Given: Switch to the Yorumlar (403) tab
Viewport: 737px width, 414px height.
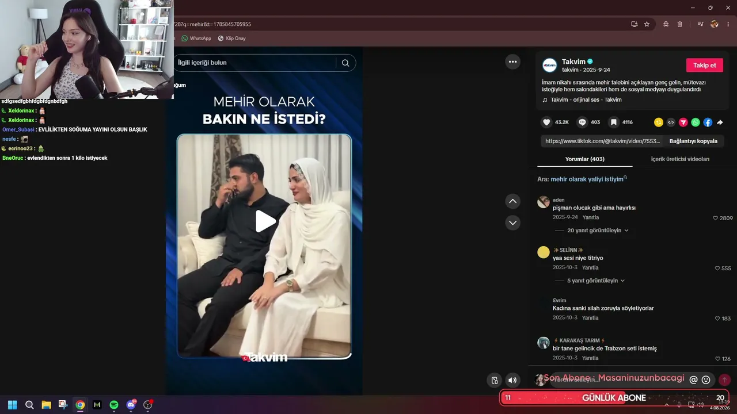Looking at the screenshot, I should pyautogui.click(x=584, y=159).
